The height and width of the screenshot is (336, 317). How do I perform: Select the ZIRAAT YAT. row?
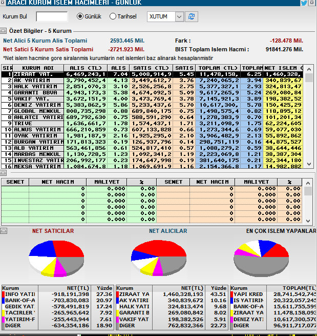[152, 74]
